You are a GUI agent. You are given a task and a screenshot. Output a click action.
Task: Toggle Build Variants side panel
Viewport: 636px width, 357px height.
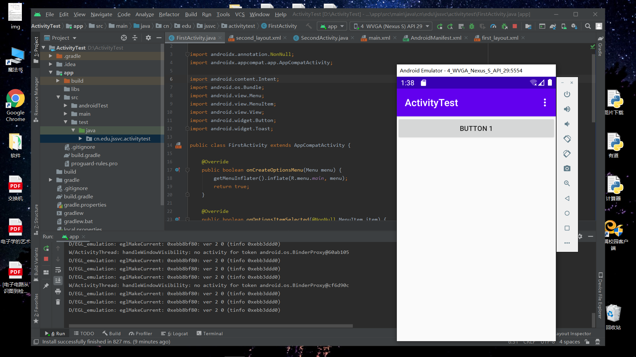tap(36, 264)
